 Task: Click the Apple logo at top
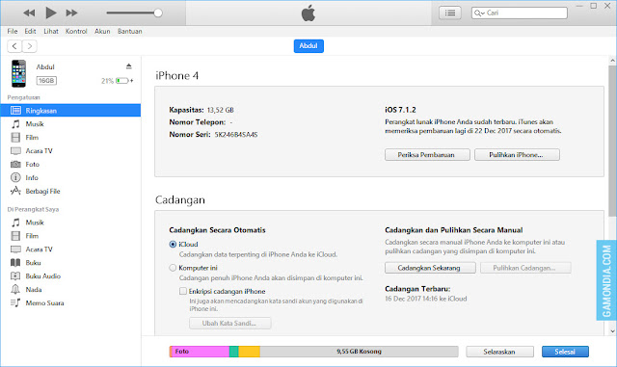tap(308, 13)
